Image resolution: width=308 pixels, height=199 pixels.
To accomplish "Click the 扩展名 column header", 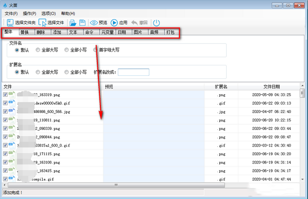I will (x=221, y=87).
